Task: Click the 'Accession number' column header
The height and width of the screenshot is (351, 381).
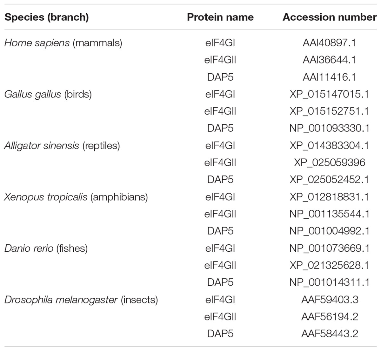Action: click(330, 17)
